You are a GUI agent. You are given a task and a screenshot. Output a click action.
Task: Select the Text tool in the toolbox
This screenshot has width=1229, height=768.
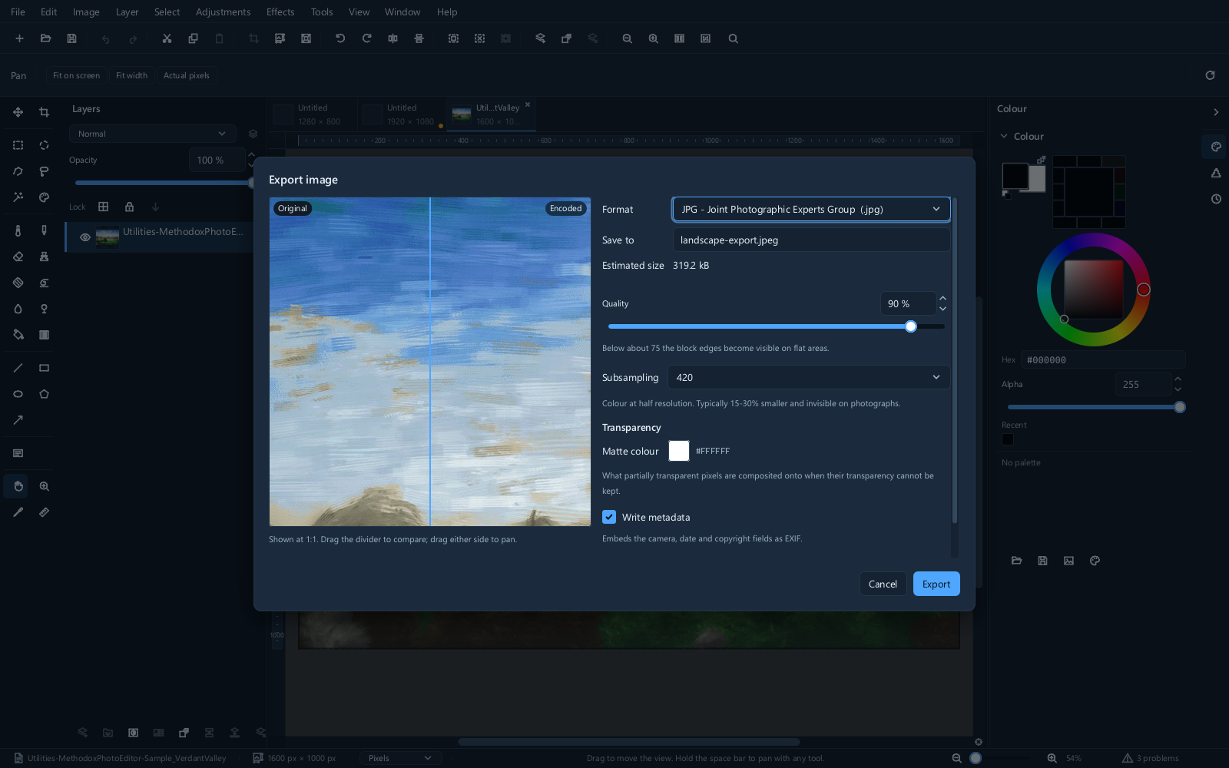(18, 453)
